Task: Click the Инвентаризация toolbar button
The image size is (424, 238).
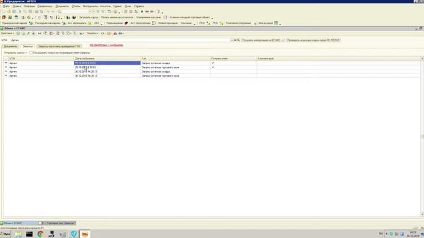Action: (x=168, y=23)
